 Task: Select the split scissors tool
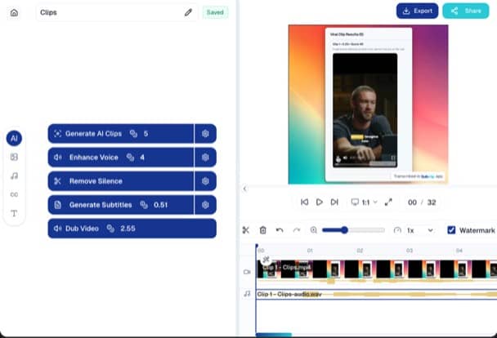pyautogui.click(x=246, y=230)
